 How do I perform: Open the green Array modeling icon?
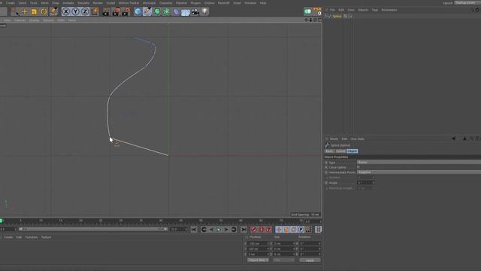[166, 12]
